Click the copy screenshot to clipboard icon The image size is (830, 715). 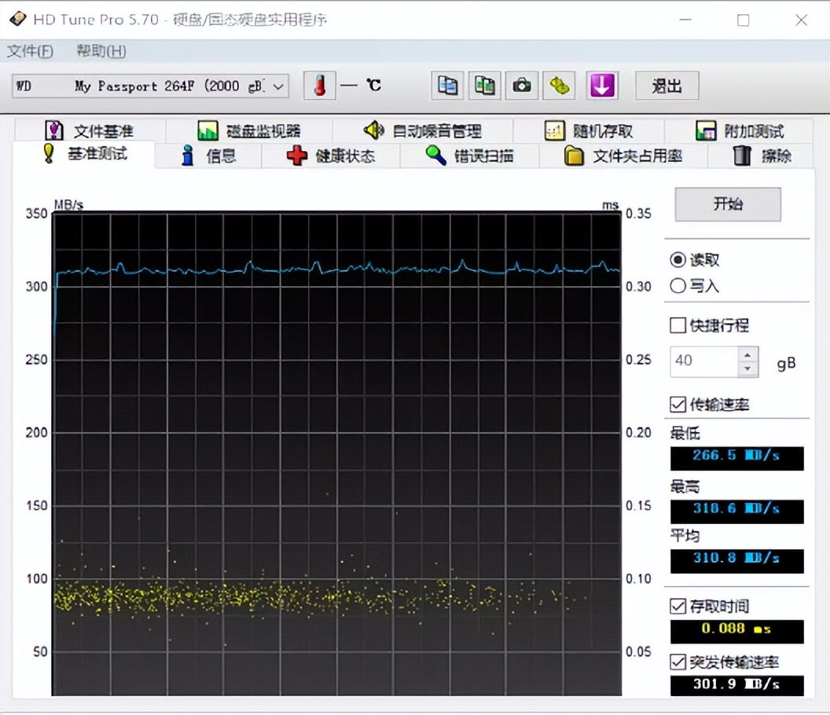point(484,86)
